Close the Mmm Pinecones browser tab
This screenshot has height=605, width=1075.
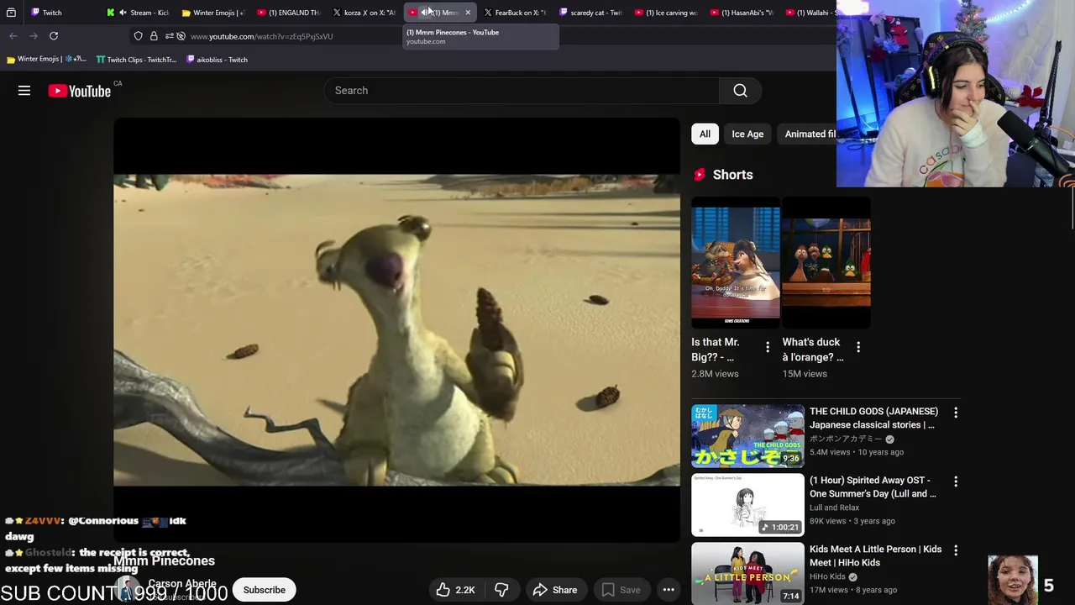(x=468, y=13)
